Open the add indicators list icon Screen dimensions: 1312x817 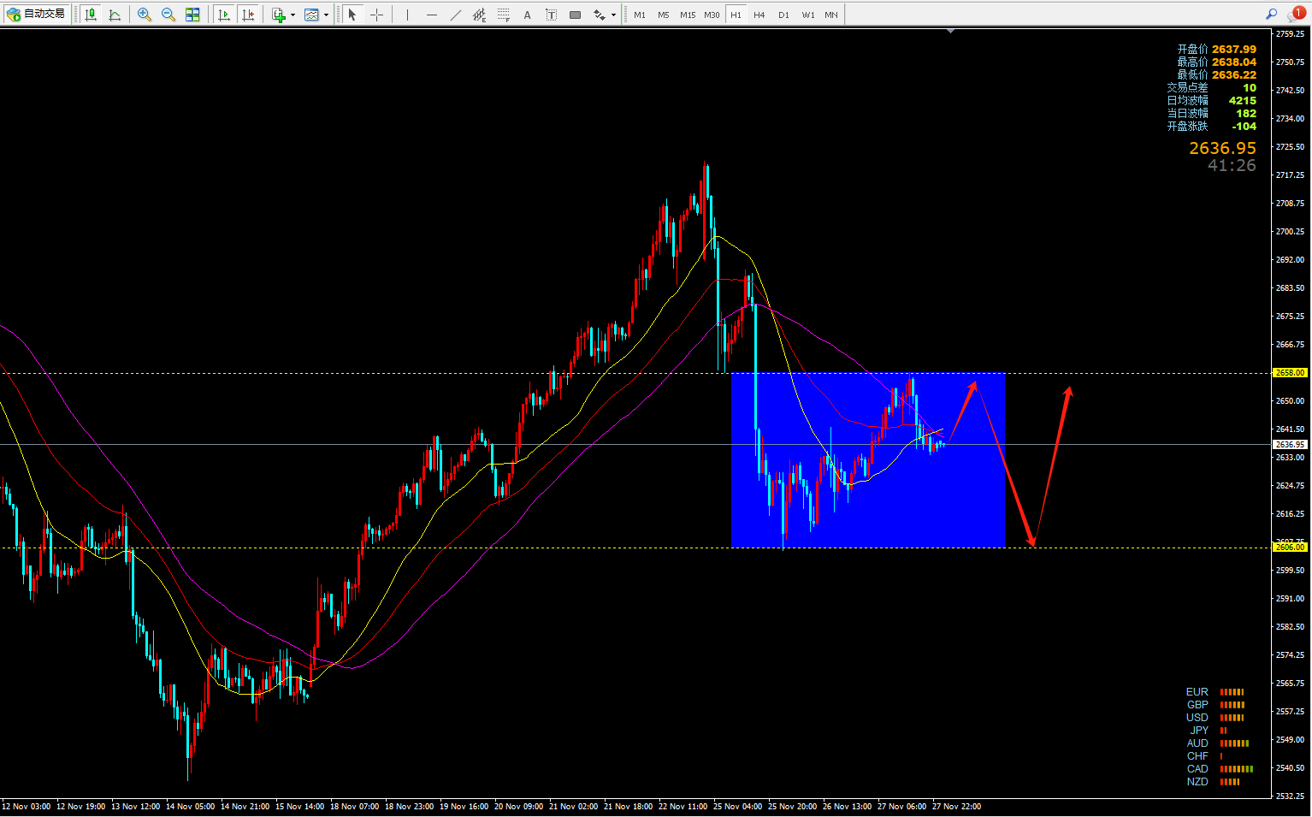click(279, 15)
